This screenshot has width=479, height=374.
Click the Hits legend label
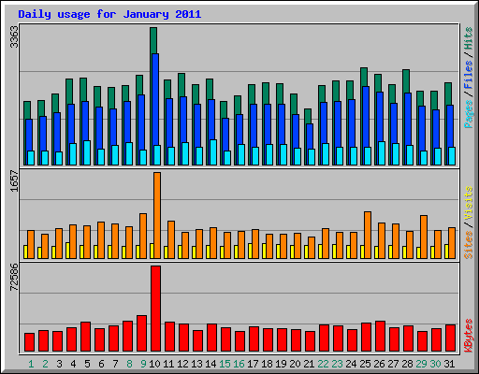click(x=469, y=38)
